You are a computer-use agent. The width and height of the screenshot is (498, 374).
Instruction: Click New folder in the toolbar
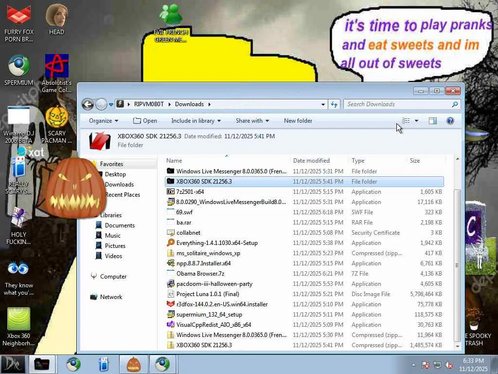298,121
